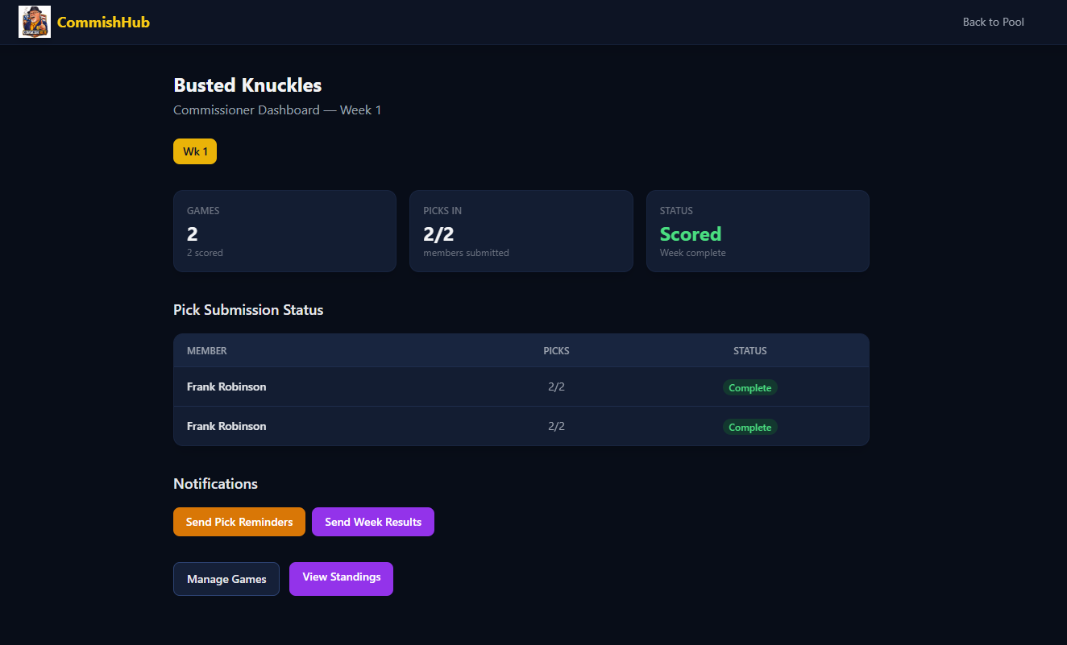Screen dimensions: 1067x645
Task: Click the Picks In summary card
Action: pyautogui.click(x=521, y=231)
